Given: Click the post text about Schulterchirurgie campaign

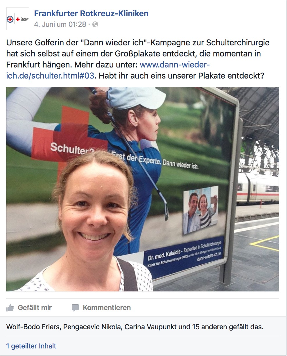Looking at the screenshot, I should pyautogui.click(x=138, y=59).
